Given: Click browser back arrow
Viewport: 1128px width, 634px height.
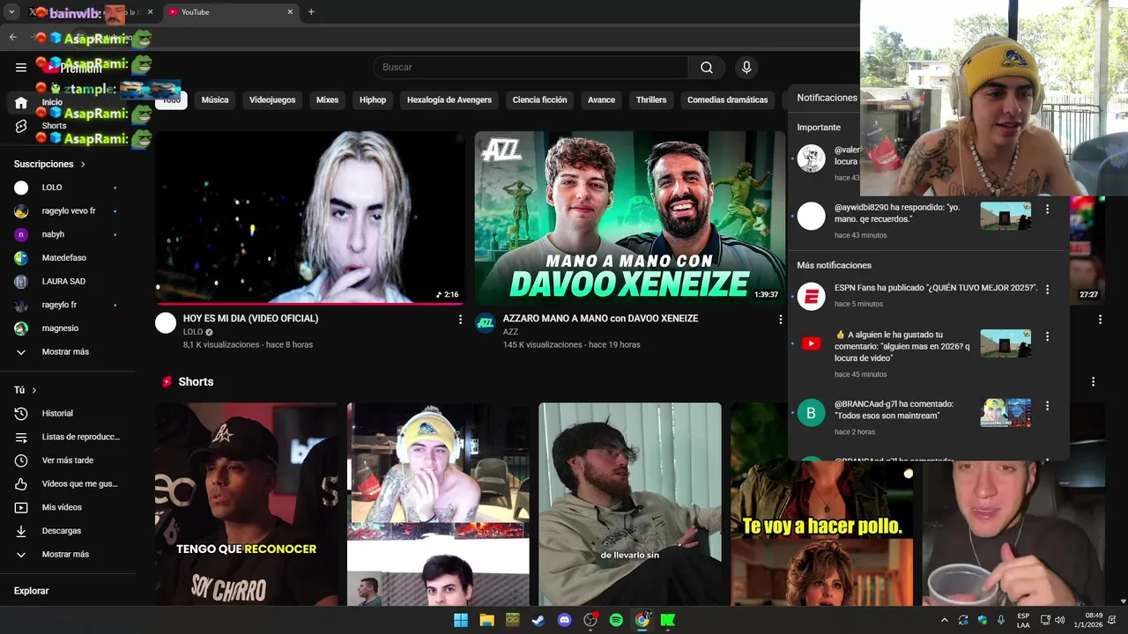Looking at the screenshot, I should [x=12, y=37].
